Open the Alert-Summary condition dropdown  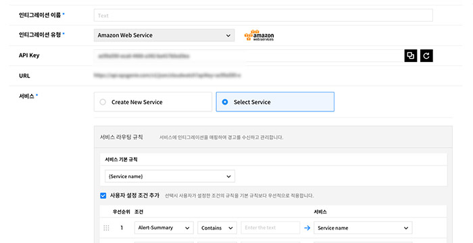click(x=164, y=228)
